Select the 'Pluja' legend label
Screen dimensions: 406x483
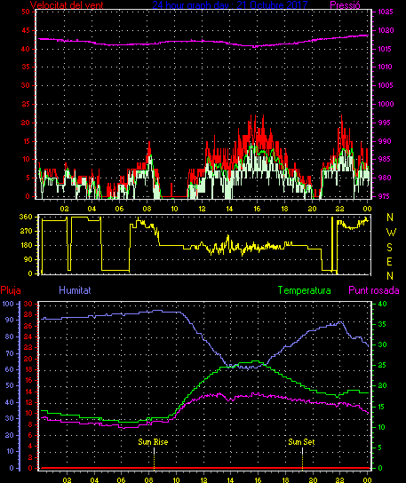click(11, 290)
